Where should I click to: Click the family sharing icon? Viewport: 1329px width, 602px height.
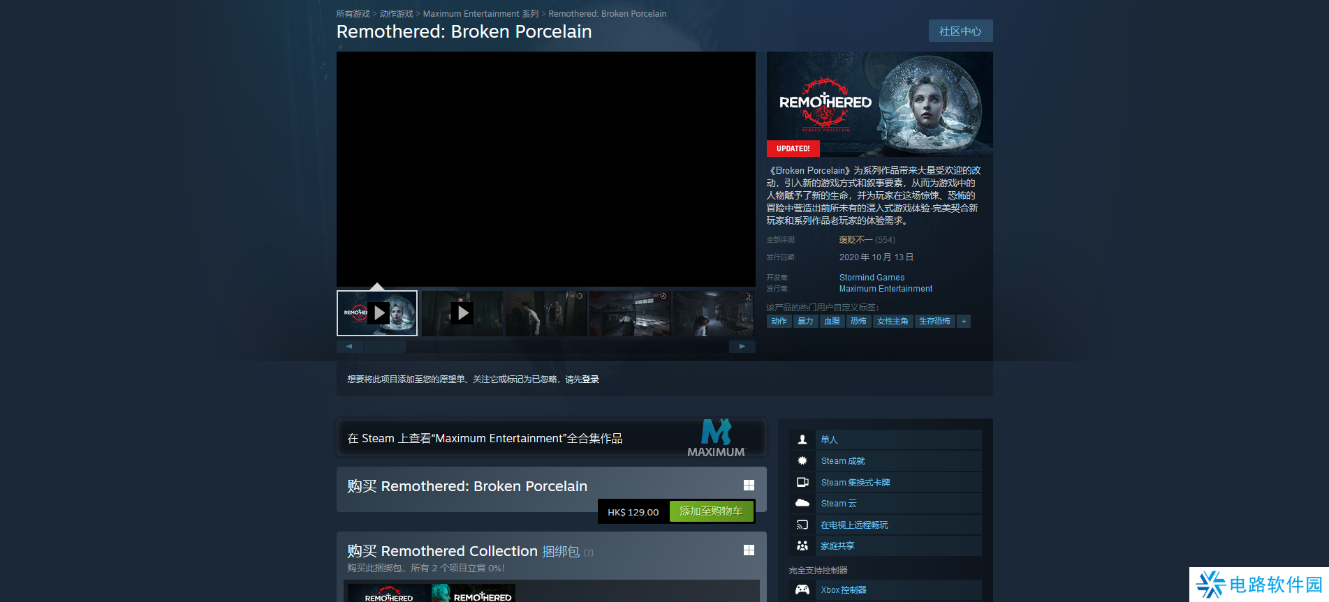(x=802, y=545)
